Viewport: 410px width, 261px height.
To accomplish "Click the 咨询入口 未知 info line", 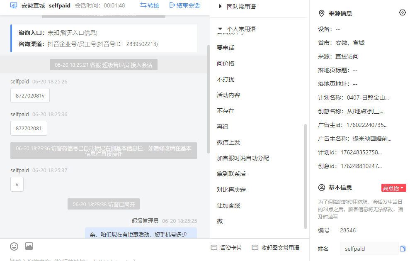I will click(x=58, y=33).
